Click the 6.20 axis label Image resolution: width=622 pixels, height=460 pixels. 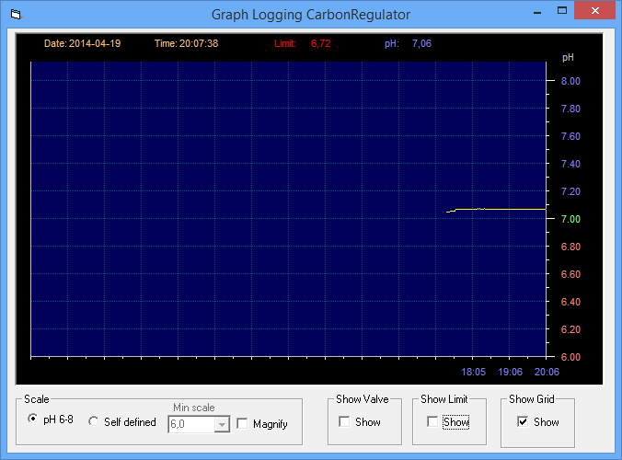[x=570, y=329]
